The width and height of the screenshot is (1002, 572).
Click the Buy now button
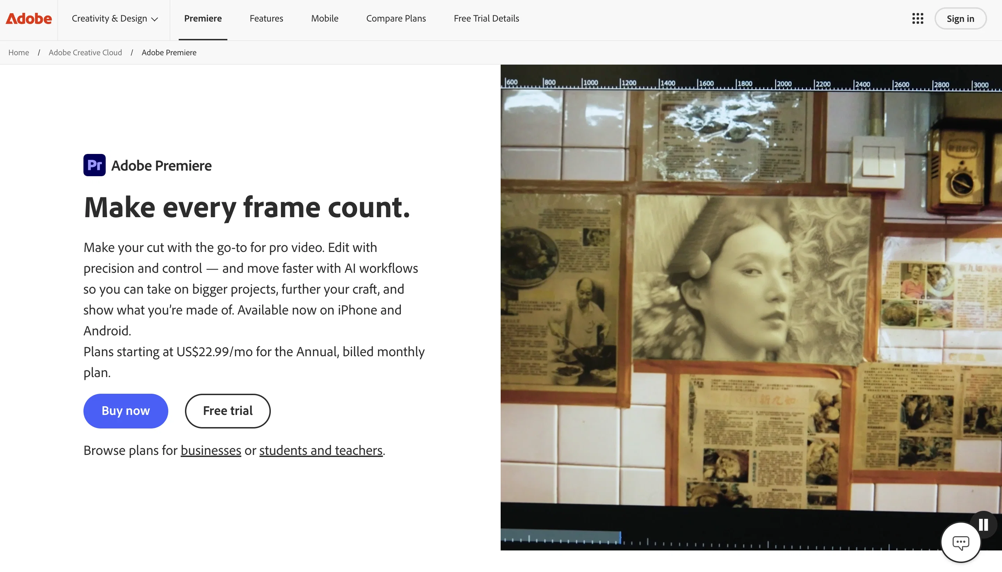[126, 411]
